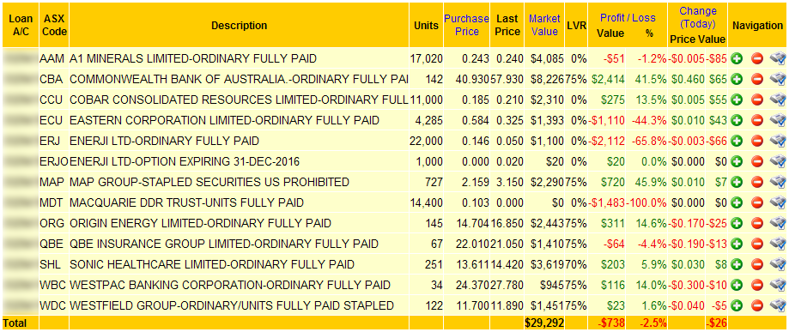
Task: Click the total market value $29,292
Action: [x=544, y=323]
